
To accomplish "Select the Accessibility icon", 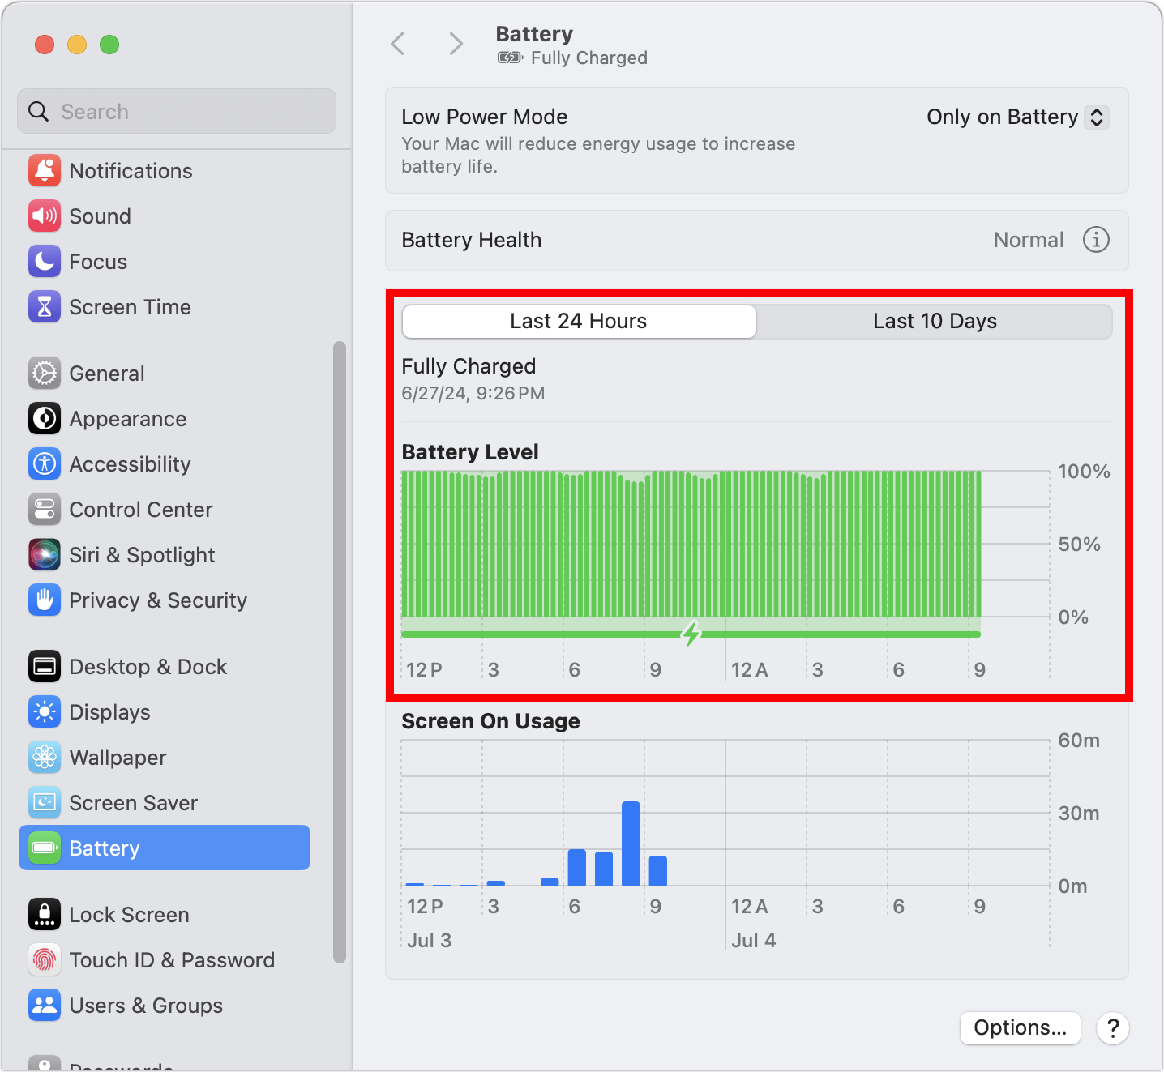I will (45, 463).
